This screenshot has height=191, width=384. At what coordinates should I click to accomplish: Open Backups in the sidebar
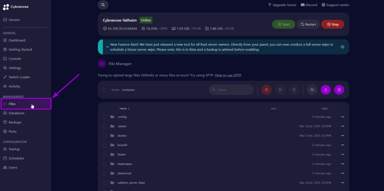15,122
